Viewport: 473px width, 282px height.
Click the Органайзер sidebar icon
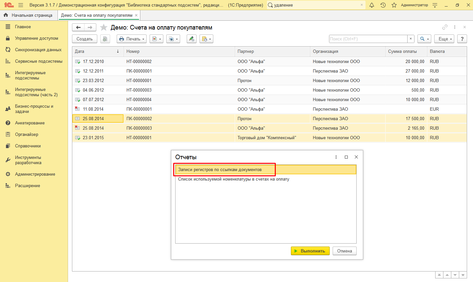8,135
